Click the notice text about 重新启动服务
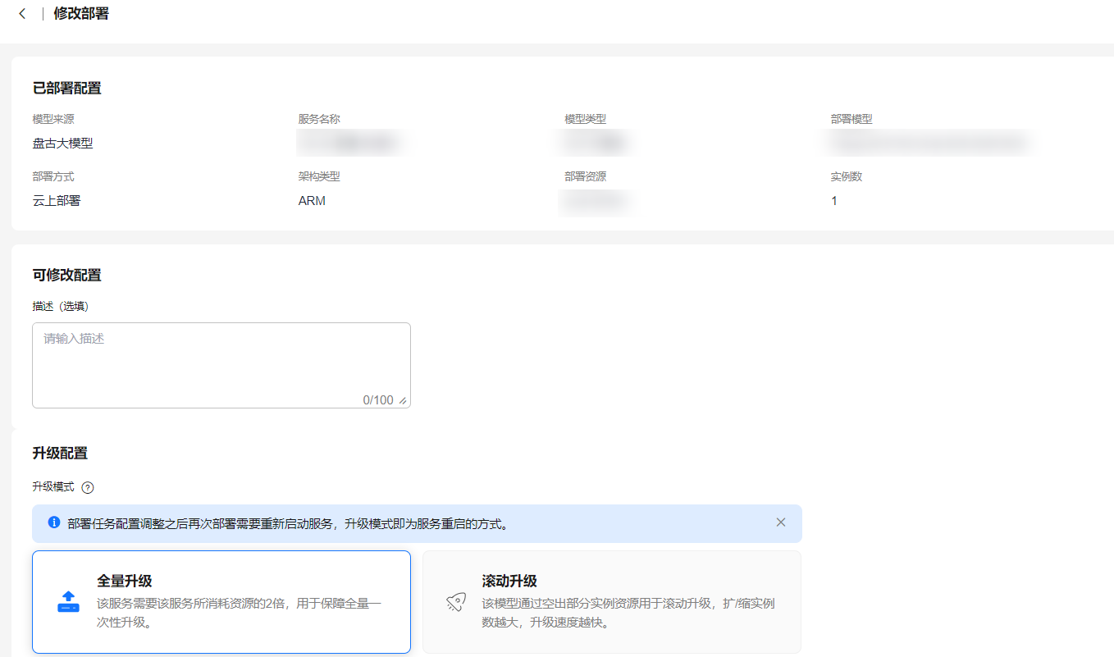This screenshot has width=1114, height=657. (x=287, y=523)
